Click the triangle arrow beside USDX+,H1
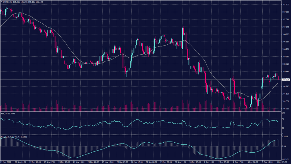 click(1, 2)
